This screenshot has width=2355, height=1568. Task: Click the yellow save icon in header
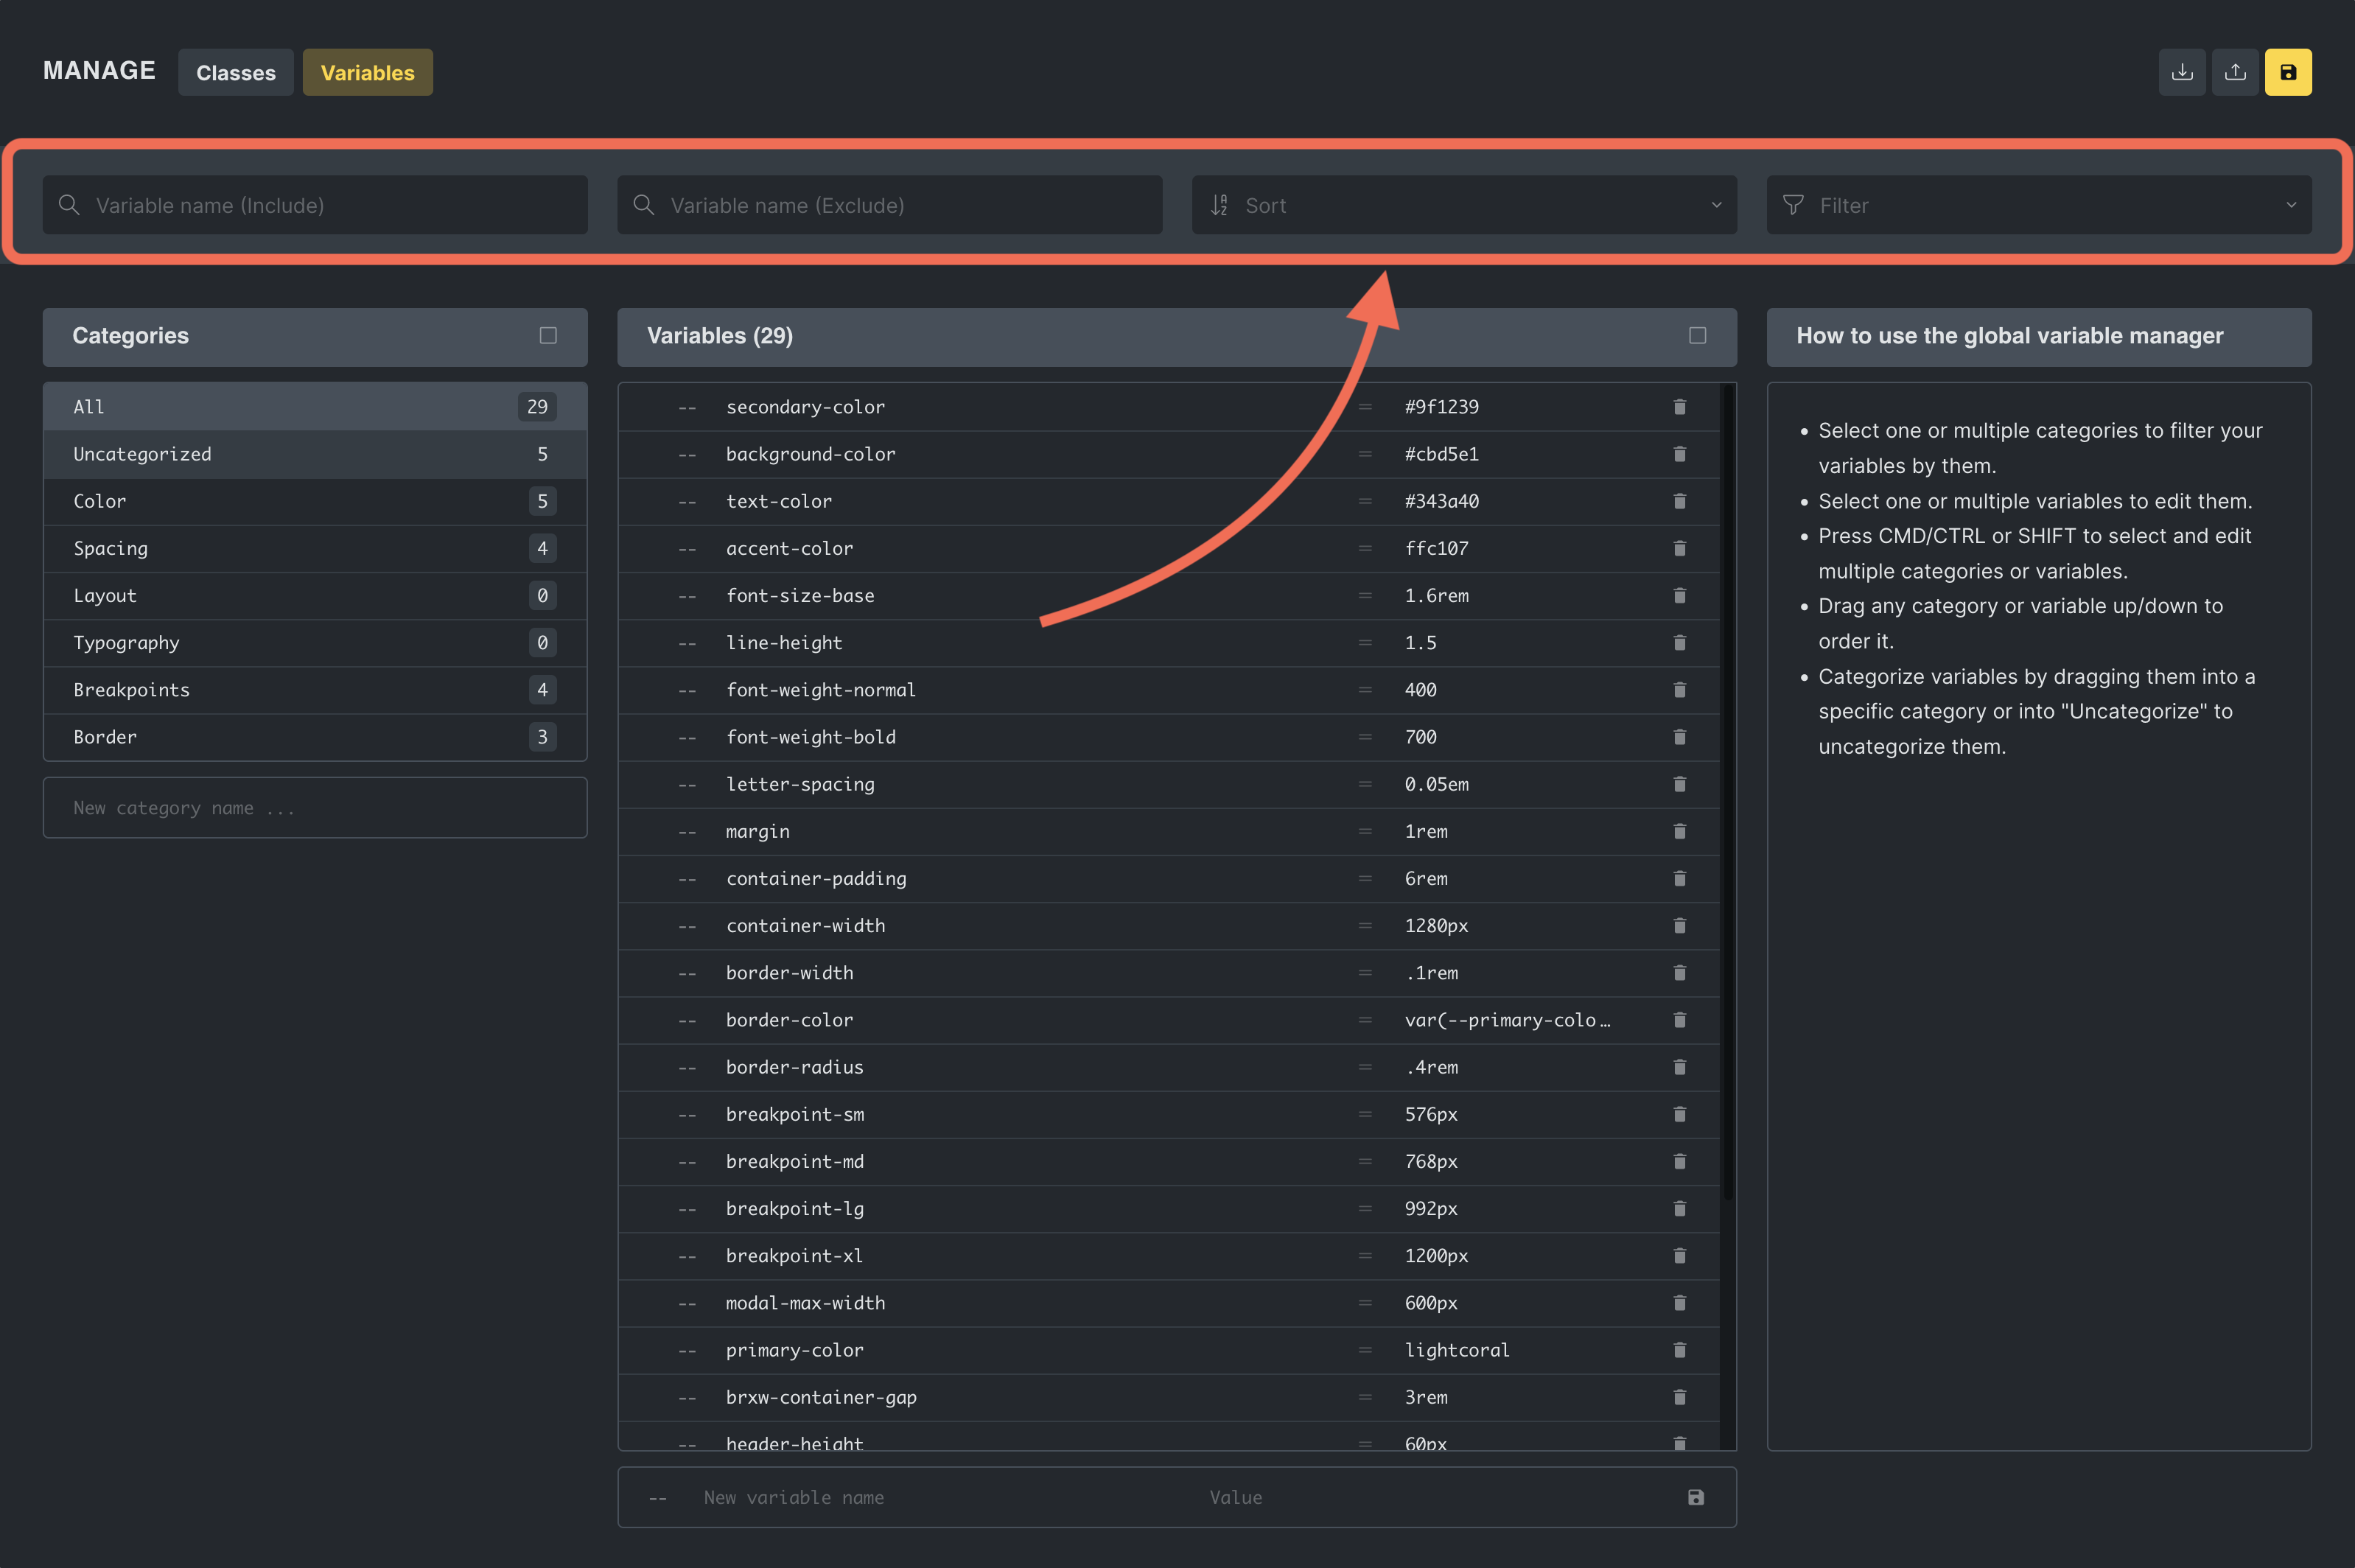(x=2287, y=72)
